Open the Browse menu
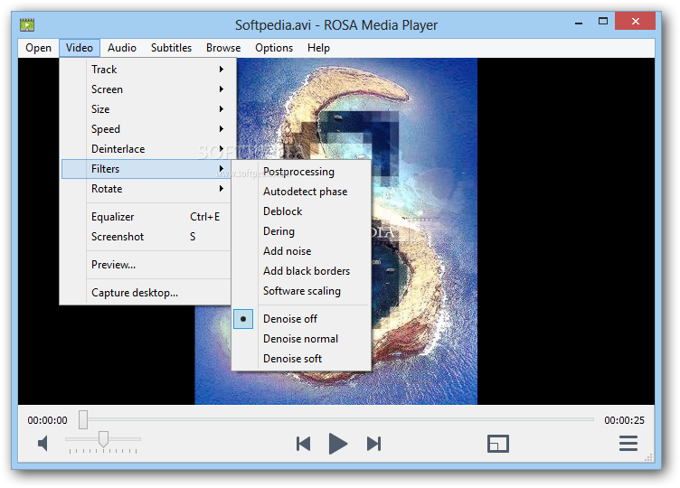Image resolution: width=680 pixels, height=488 pixels. (223, 48)
